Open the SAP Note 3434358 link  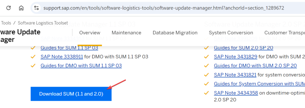[x=236, y=93]
